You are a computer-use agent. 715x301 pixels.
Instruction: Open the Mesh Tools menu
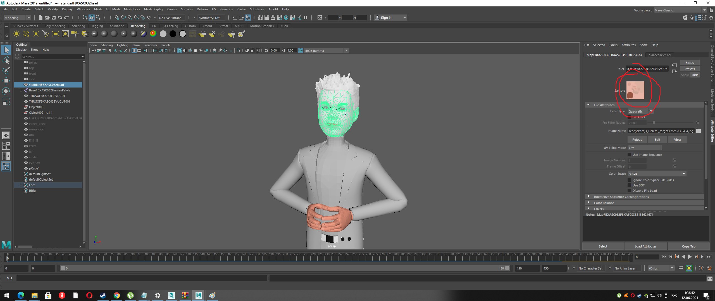click(x=132, y=9)
